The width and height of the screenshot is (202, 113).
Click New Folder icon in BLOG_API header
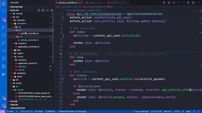click(x=43, y=10)
